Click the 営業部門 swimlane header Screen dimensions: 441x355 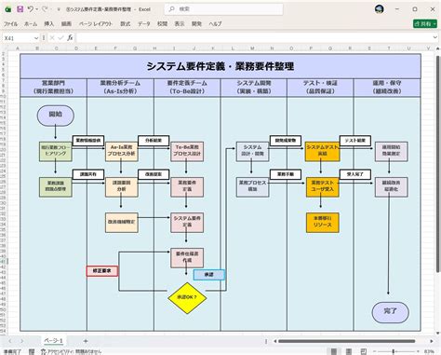point(53,88)
